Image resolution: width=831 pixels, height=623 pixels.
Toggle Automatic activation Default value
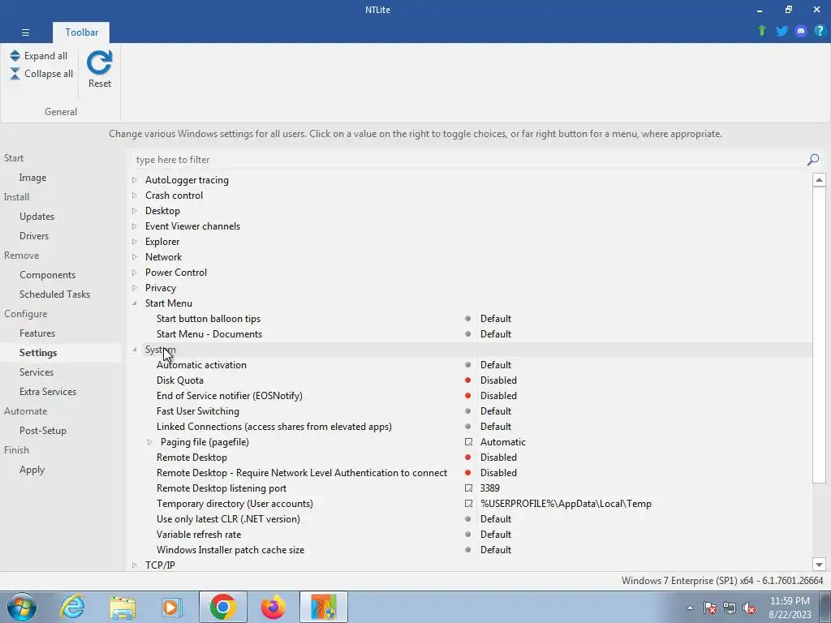pos(496,365)
